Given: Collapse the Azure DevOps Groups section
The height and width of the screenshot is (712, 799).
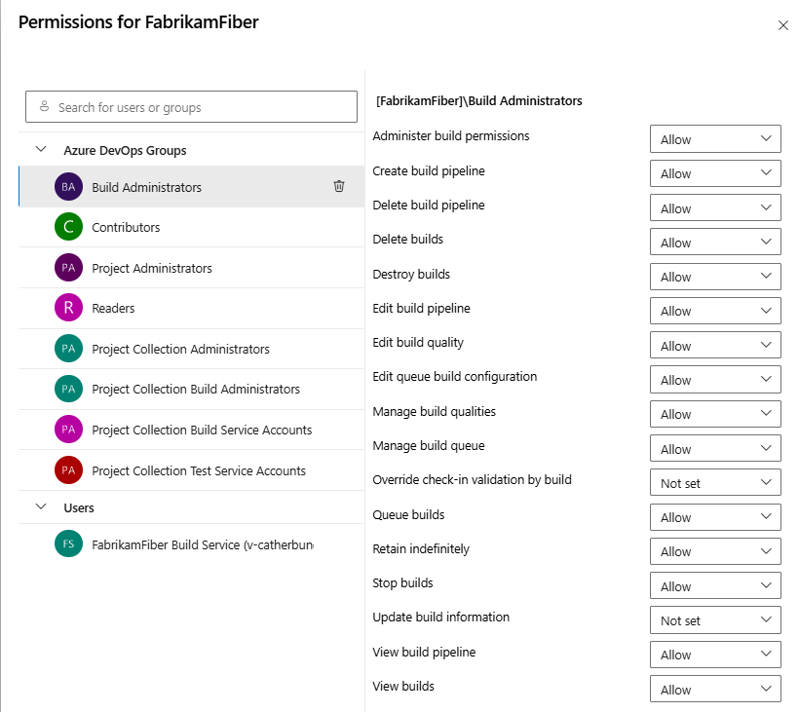Looking at the screenshot, I should [40, 150].
